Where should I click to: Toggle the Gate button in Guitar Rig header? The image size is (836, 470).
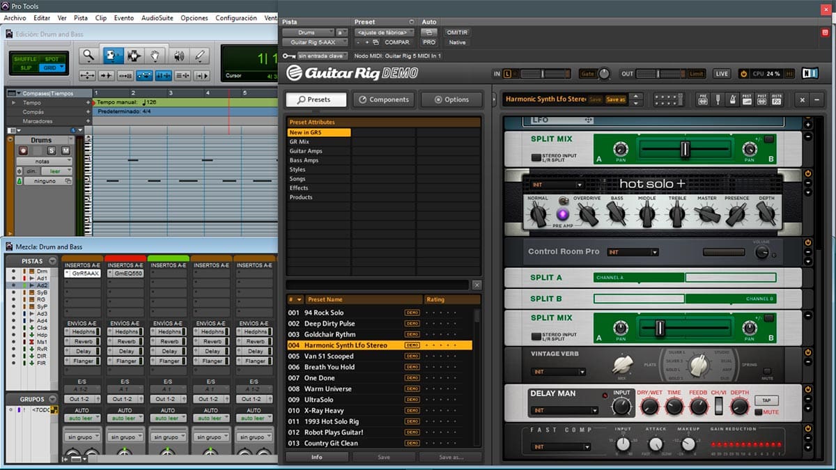[587, 73]
